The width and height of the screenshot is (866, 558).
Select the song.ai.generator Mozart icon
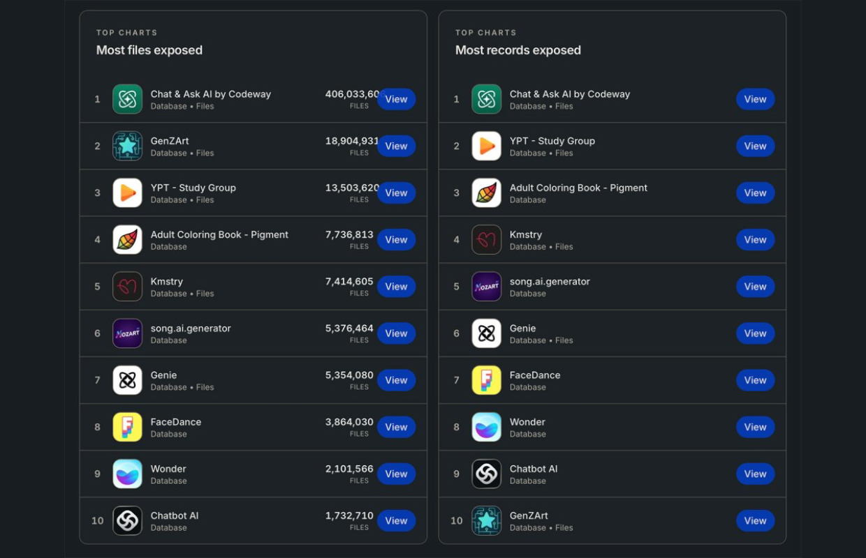pos(128,333)
